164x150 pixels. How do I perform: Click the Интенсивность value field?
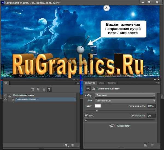pos(151,106)
